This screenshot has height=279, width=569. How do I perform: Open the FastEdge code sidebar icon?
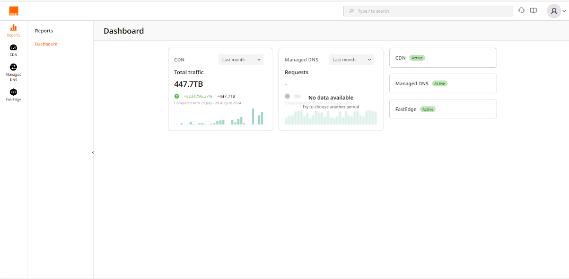13,92
